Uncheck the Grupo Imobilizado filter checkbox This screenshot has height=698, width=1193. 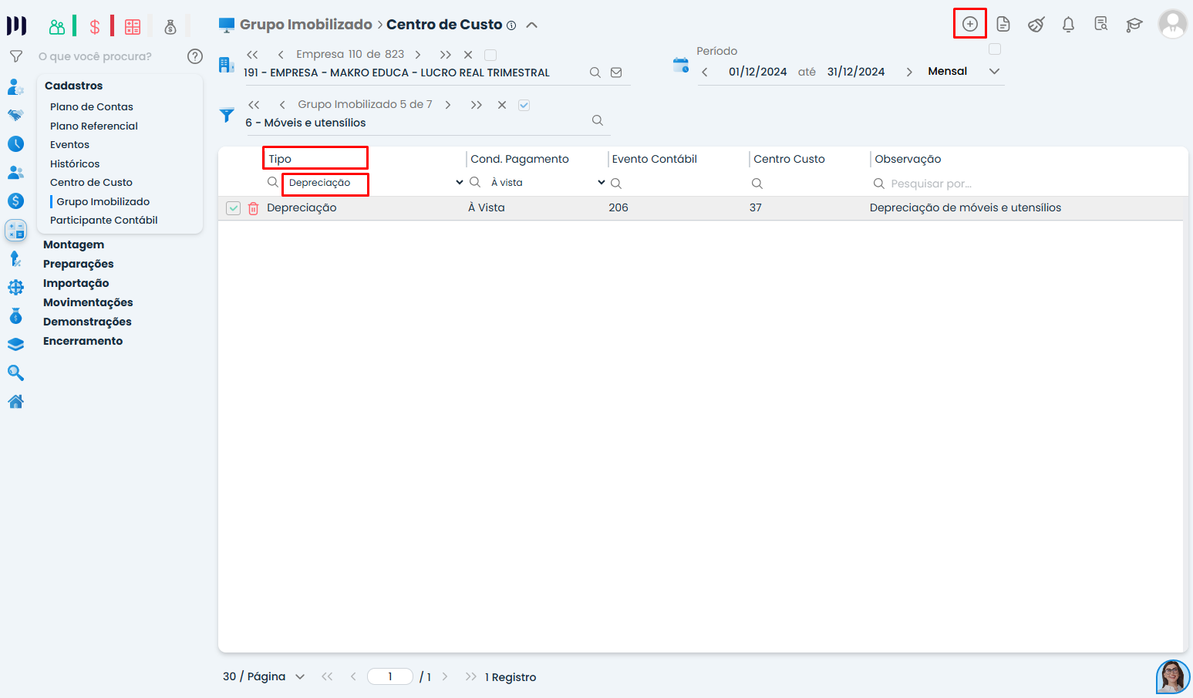point(524,105)
